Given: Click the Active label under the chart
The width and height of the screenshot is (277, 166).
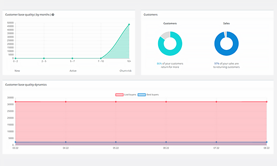Looking at the screenshot, I should click(x=73, y=71).
